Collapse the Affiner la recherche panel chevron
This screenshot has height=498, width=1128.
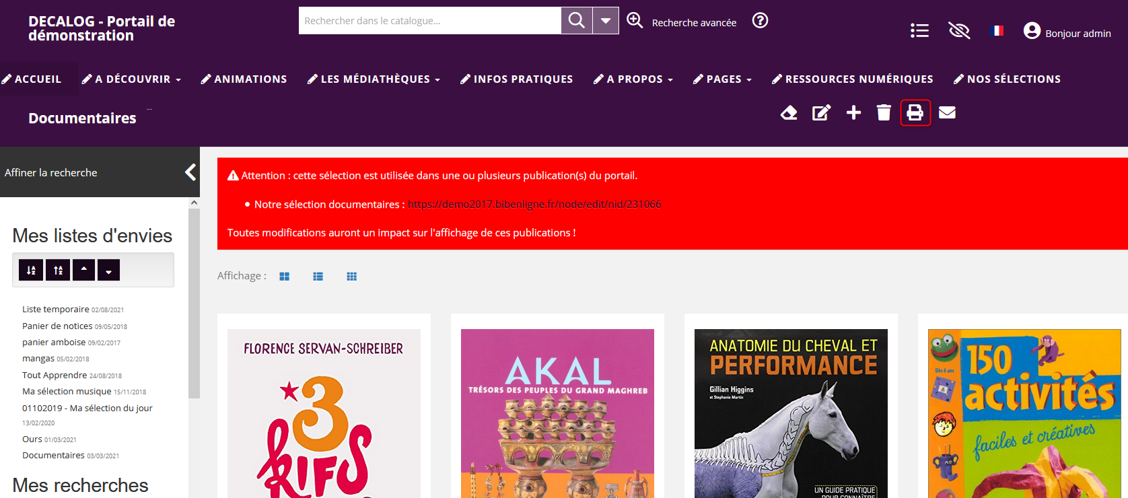point(190,172)
